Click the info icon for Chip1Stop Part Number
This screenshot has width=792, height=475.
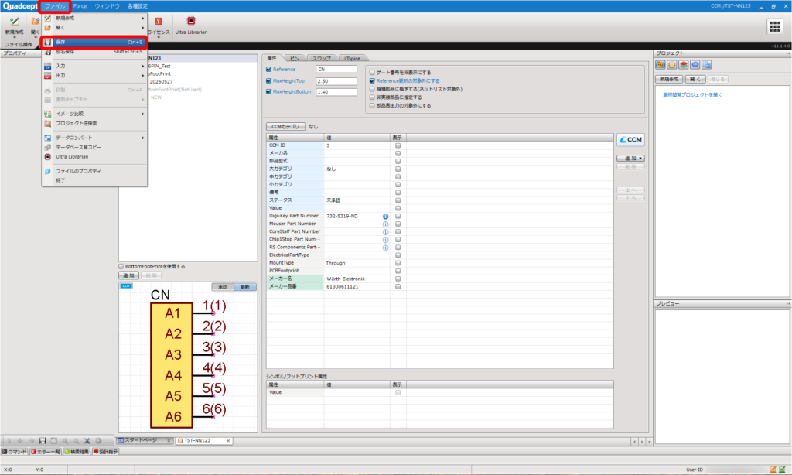click(x=385, y=240)
